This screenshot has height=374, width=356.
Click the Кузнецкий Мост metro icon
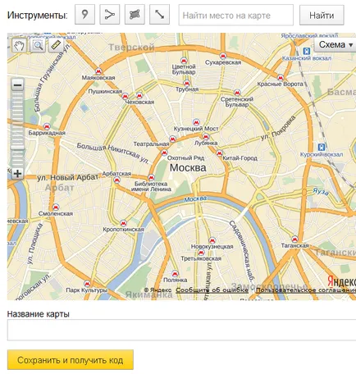pos(196,122)
